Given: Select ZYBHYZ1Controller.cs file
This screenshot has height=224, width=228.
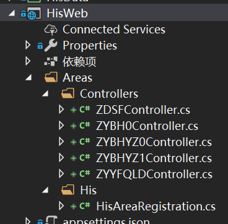Looking at the screenshot, I should 154,158.
